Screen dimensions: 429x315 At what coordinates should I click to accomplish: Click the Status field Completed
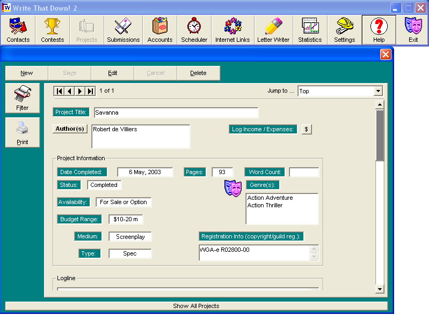[x=104, y=185]
